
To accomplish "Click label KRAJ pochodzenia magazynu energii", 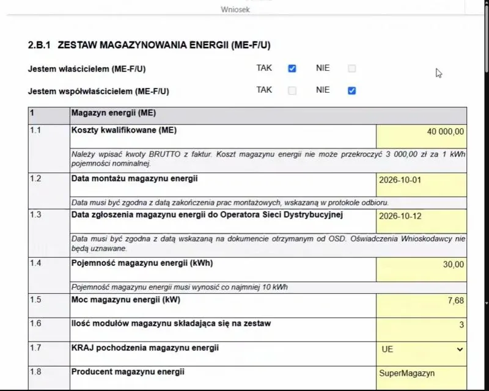I will pos(145,348).
